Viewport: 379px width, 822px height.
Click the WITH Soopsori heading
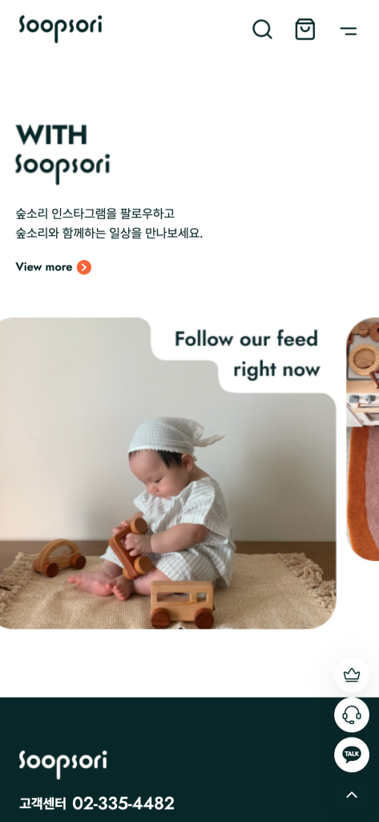[x=62, y=153]
